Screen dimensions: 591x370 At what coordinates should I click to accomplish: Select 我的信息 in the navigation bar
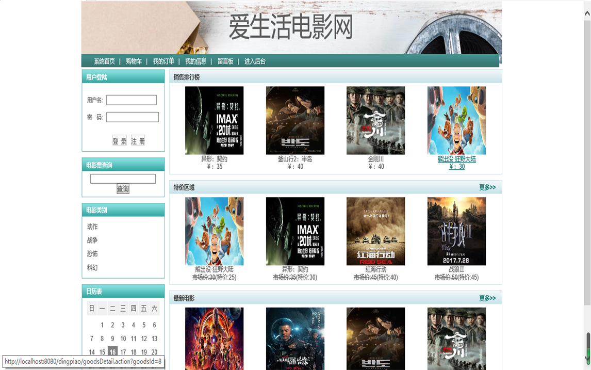pos(195,61)
